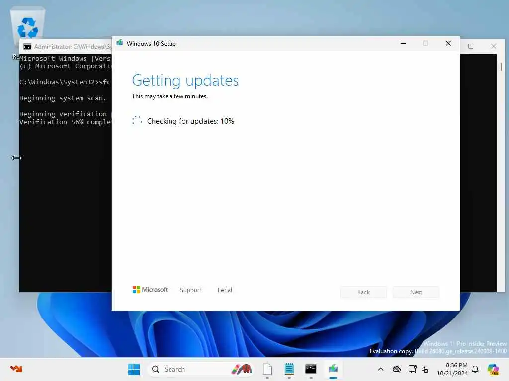Click the Next button in Setup
Viewport: 509px width, 381px height.
[x=416, y=292]
